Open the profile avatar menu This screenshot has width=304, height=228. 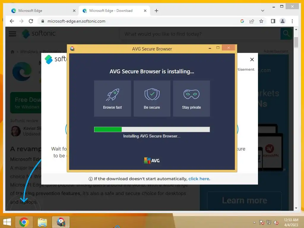pyautogui.click(x=283, y=21)
